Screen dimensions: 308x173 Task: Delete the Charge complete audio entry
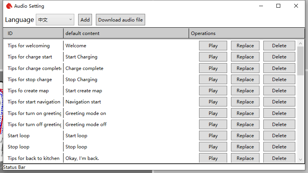(x=279, y=68)
